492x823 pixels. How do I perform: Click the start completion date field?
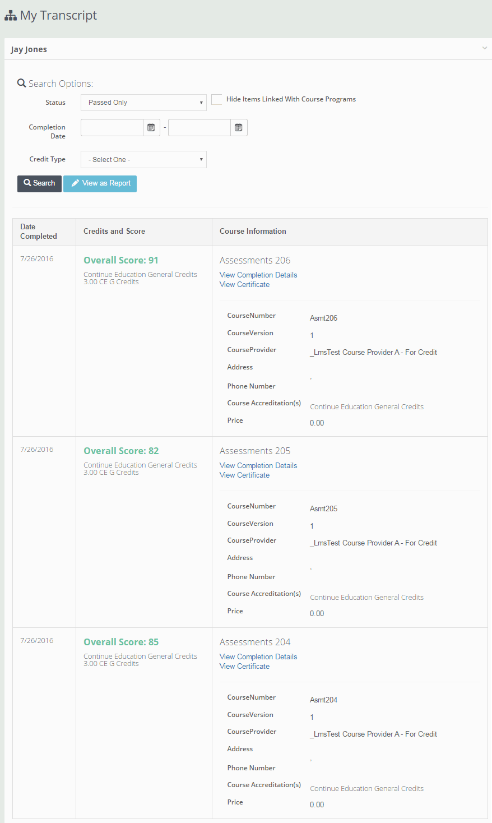112,128
